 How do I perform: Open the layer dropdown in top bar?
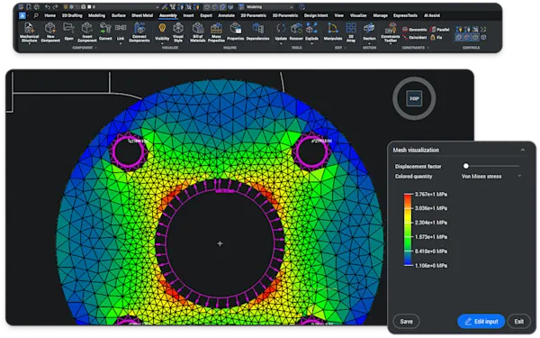(x=157, y=7)
